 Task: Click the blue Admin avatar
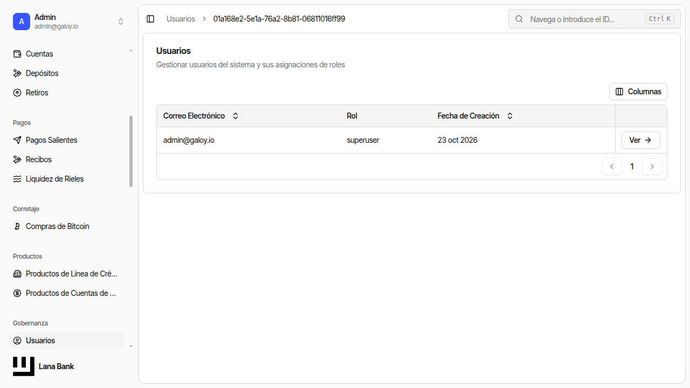[x=22, y=22]
